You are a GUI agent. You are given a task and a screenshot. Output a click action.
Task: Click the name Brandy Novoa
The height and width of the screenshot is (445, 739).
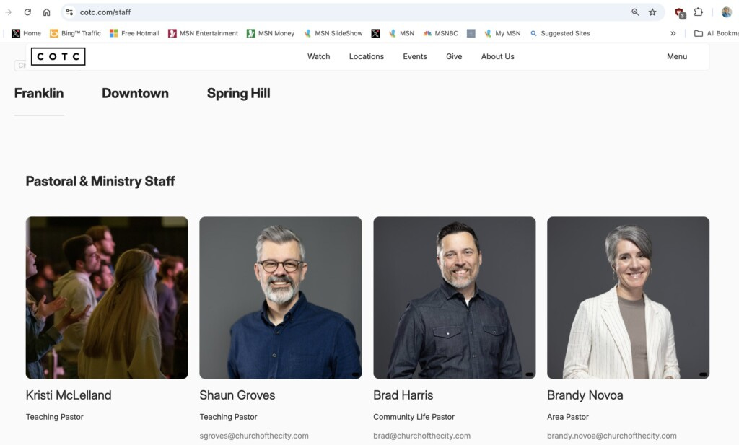[x=585, y=395]
